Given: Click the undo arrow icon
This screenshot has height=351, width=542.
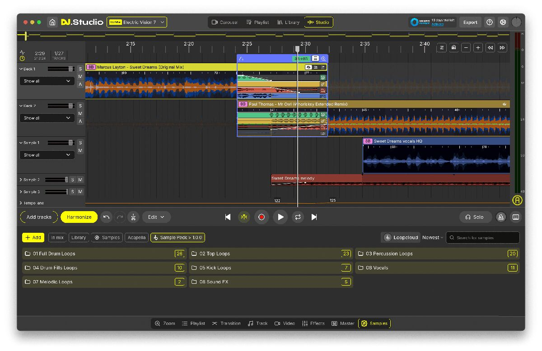Looking at the screenshot, I should coord(106,217).
